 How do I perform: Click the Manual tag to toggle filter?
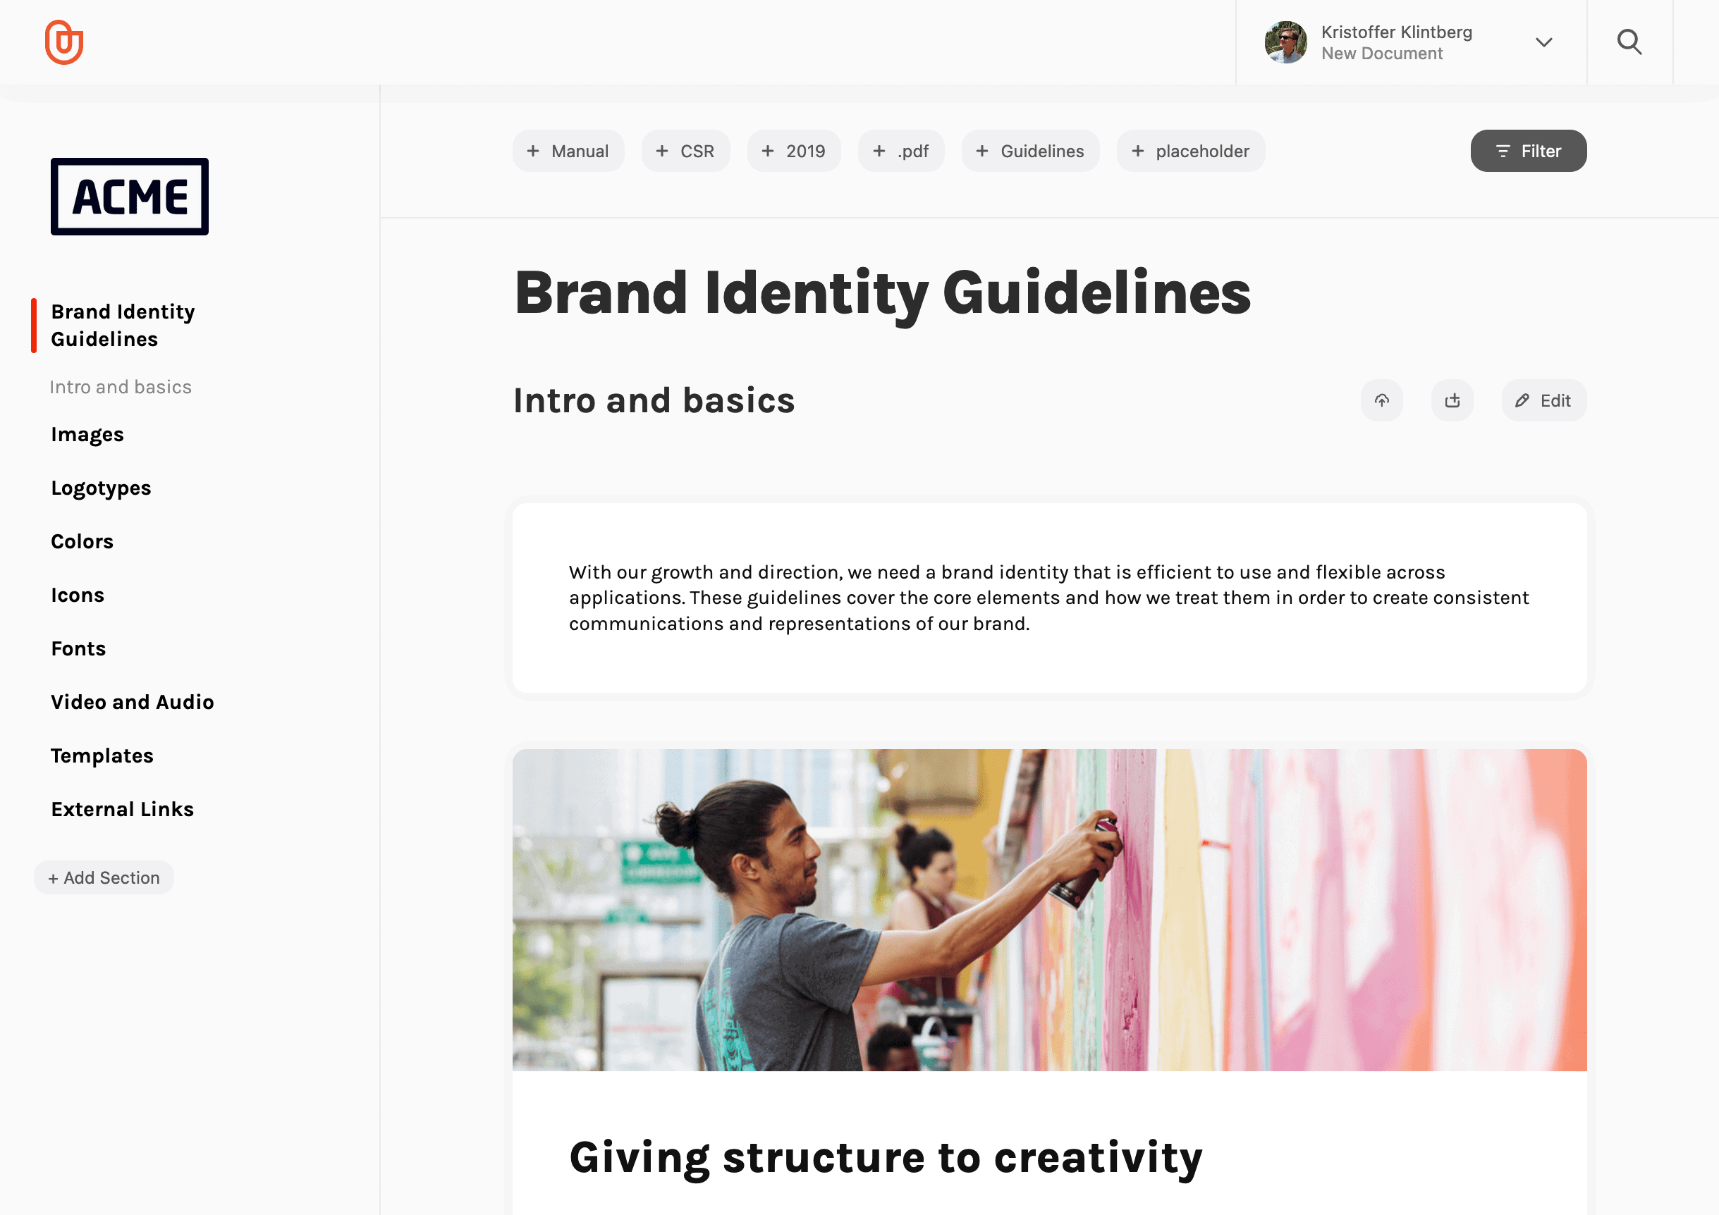(x=568, y=150)
